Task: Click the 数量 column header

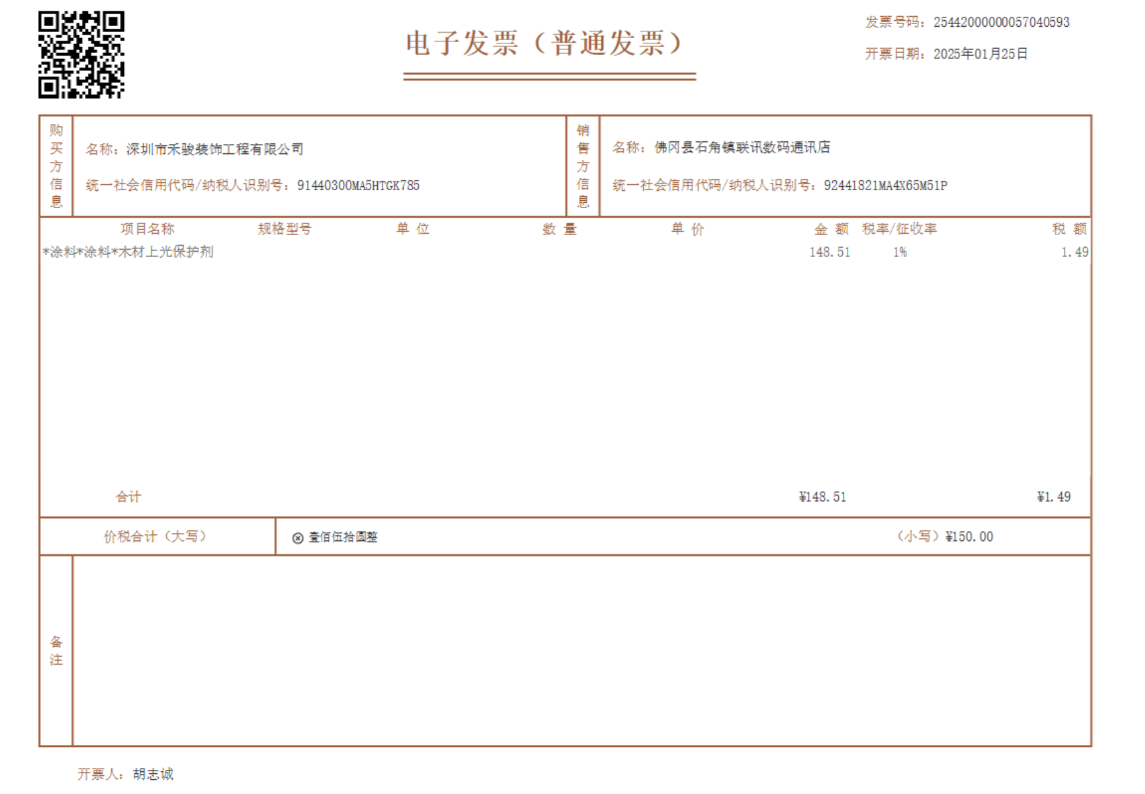Action: coord(559,229)
